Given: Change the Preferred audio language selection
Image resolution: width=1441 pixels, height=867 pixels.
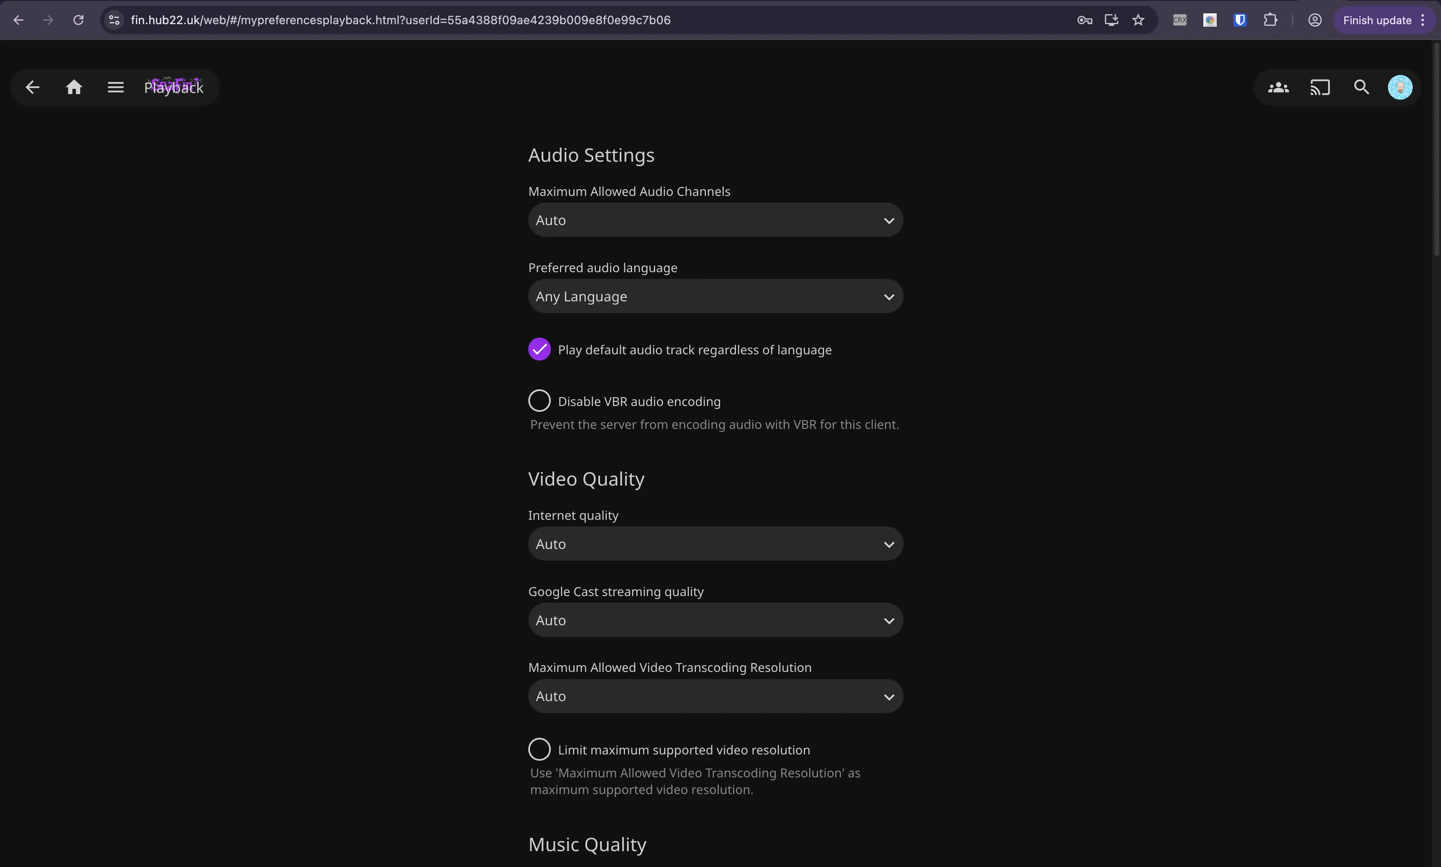Looking at the screenshot, I should pyautogui.click(x=714, y=296).
